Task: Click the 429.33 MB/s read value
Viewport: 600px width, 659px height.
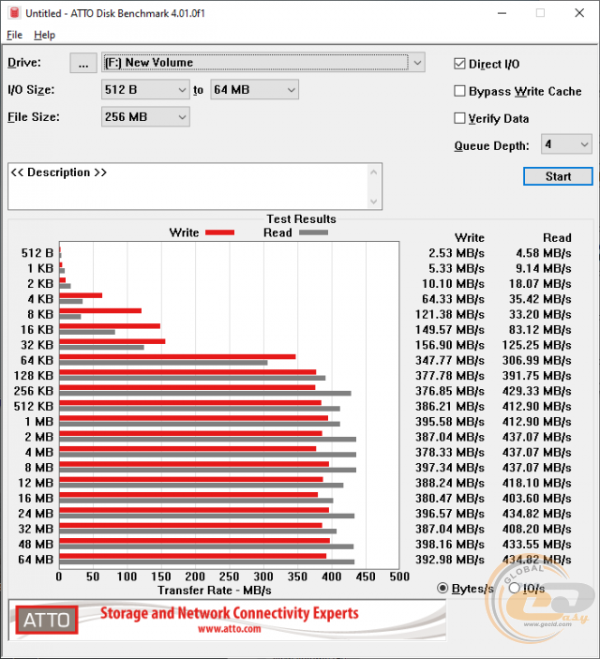Action: [536, 391]
